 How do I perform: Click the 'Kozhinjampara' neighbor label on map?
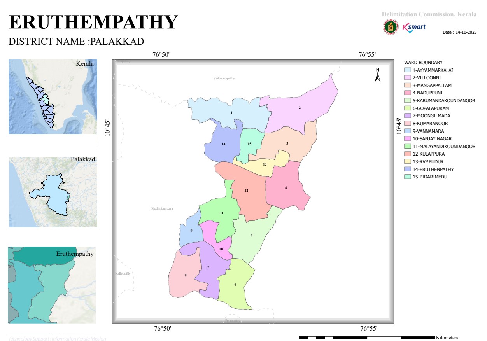(x=162, y=209)
